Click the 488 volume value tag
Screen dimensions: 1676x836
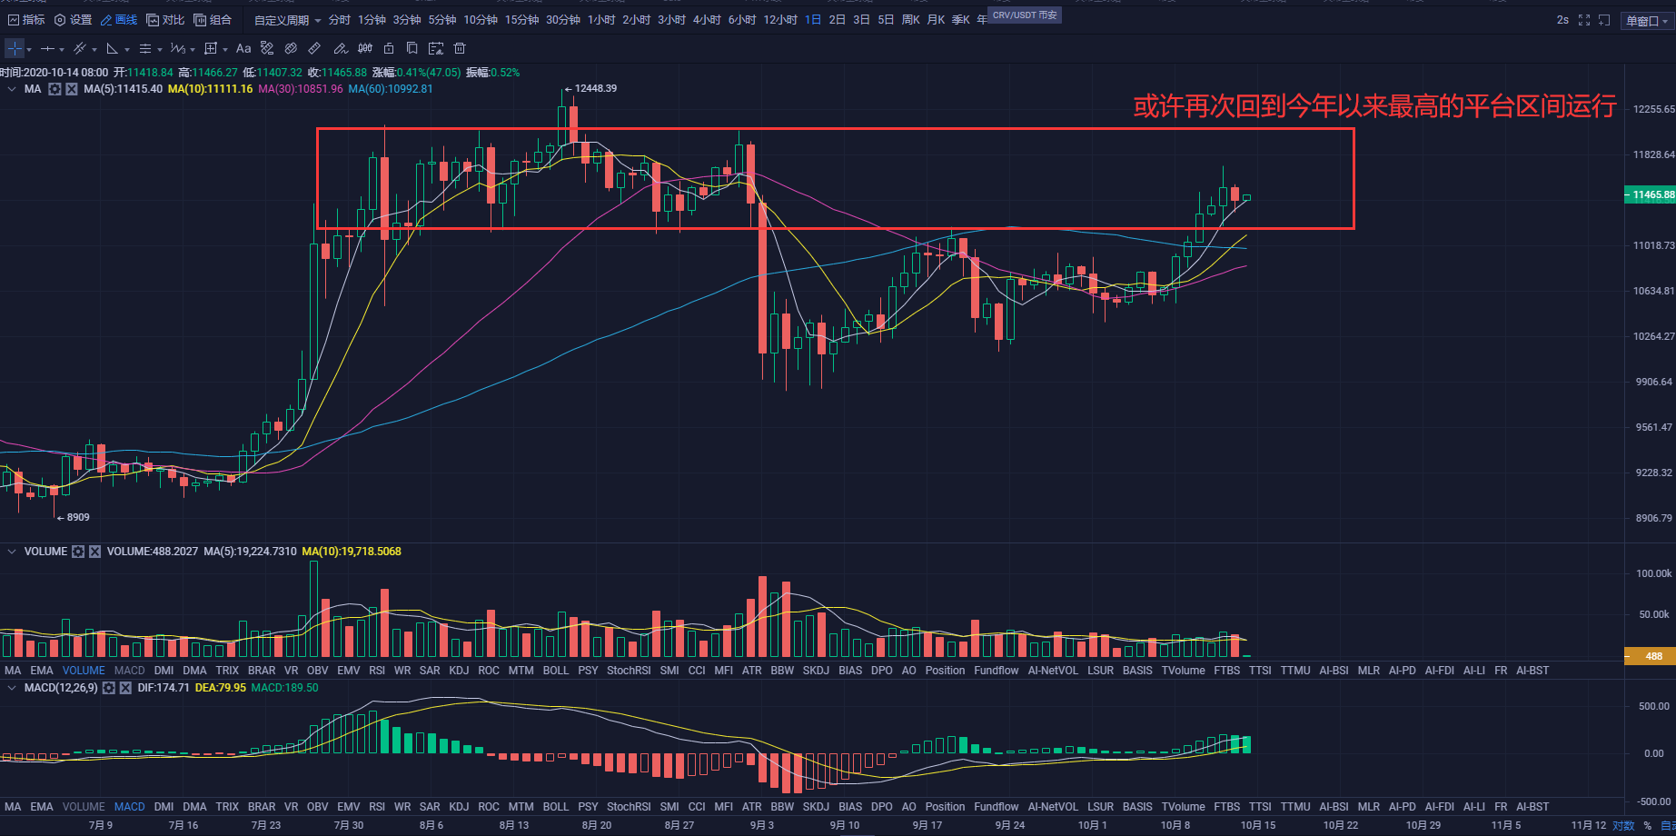(x=1650, y=656)
